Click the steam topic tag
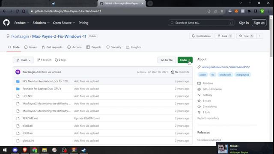 pyautogui.click(x=203, y=75)
